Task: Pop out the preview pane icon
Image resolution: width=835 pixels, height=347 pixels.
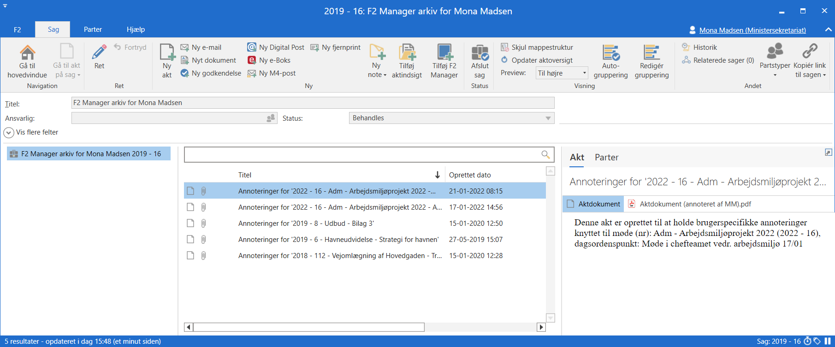Action: 828,152
